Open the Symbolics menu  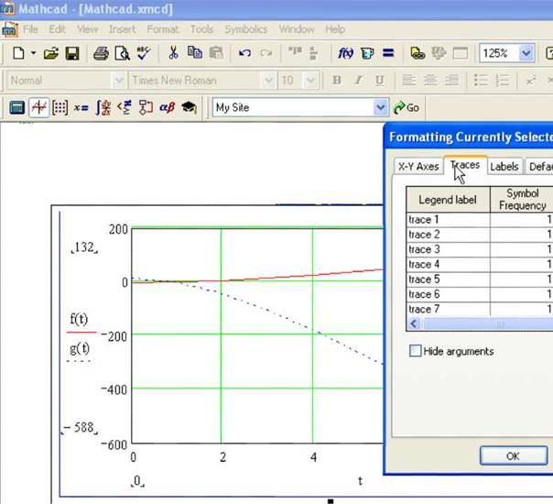click(x=246, y=29)
